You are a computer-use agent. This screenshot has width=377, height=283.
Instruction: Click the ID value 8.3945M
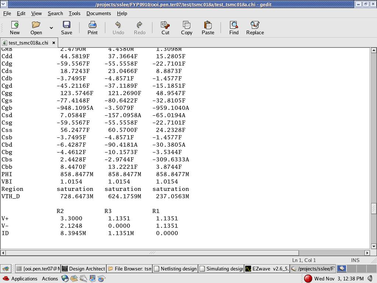pyautogui.click(x=73, y=233)
